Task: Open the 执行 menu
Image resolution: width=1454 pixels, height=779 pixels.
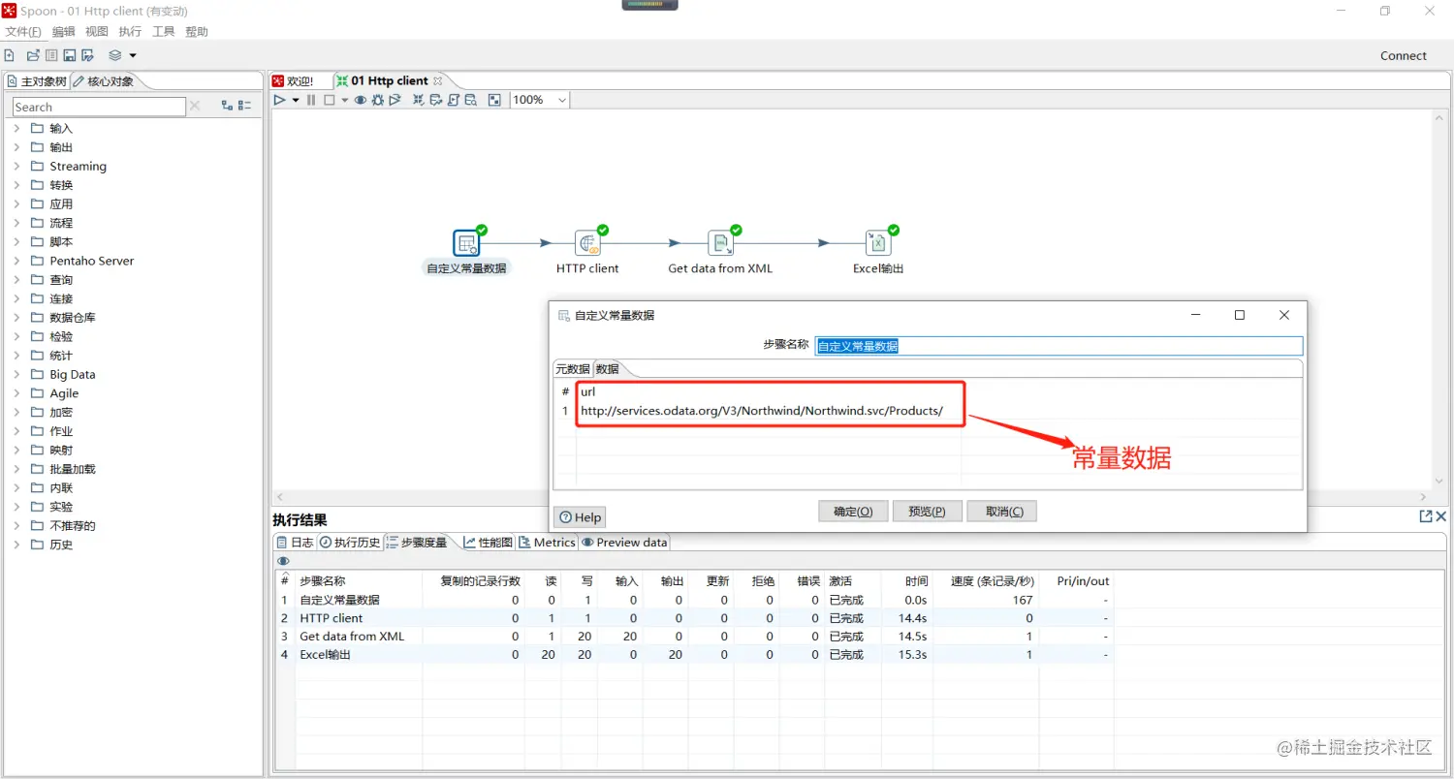Action: tap(130, 32)
